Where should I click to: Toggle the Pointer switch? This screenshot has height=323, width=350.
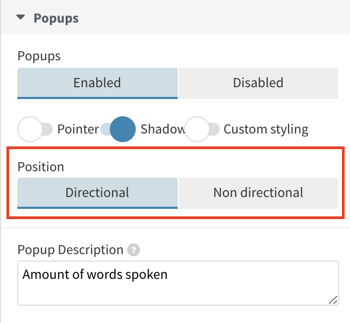35,129
